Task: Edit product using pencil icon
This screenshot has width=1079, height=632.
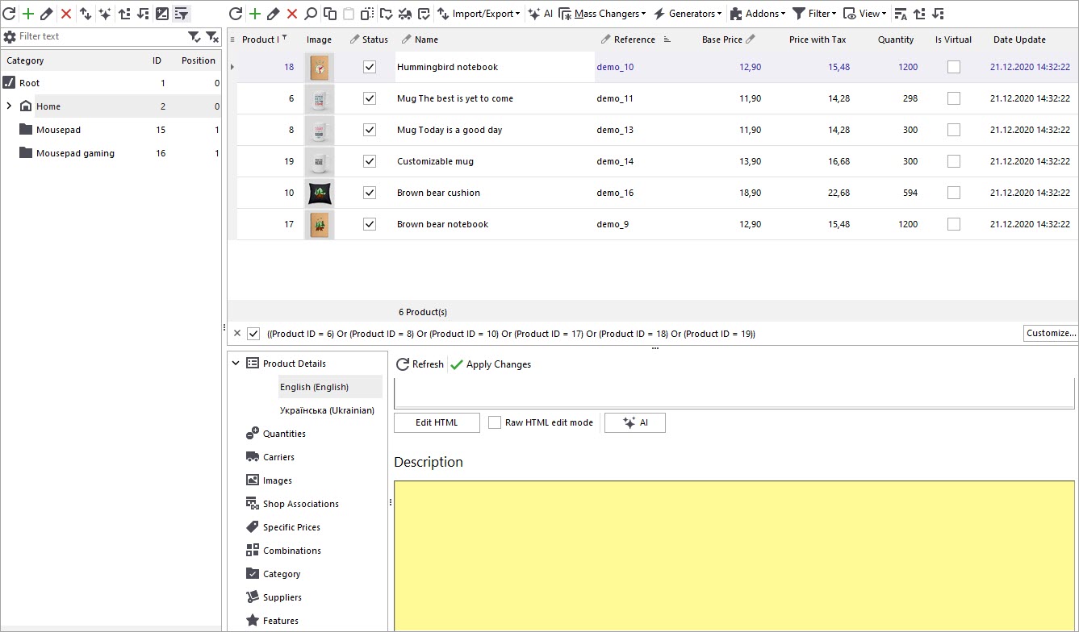Action: [274, 14]
